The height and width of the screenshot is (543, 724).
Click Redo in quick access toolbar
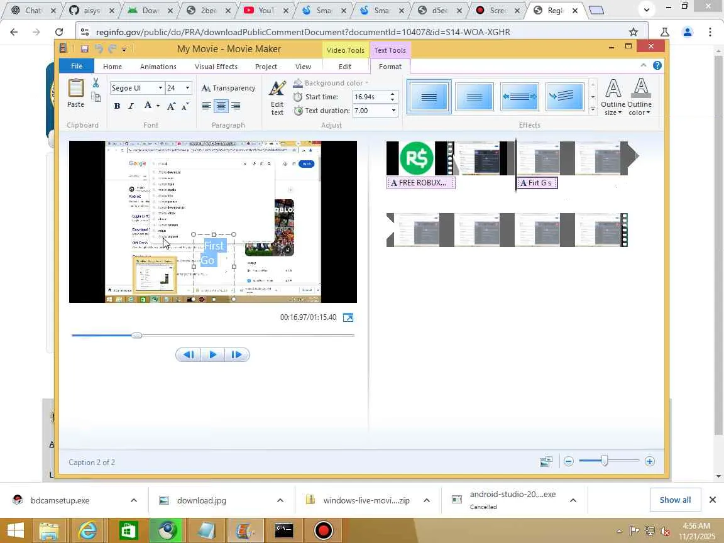click(112, 49)
